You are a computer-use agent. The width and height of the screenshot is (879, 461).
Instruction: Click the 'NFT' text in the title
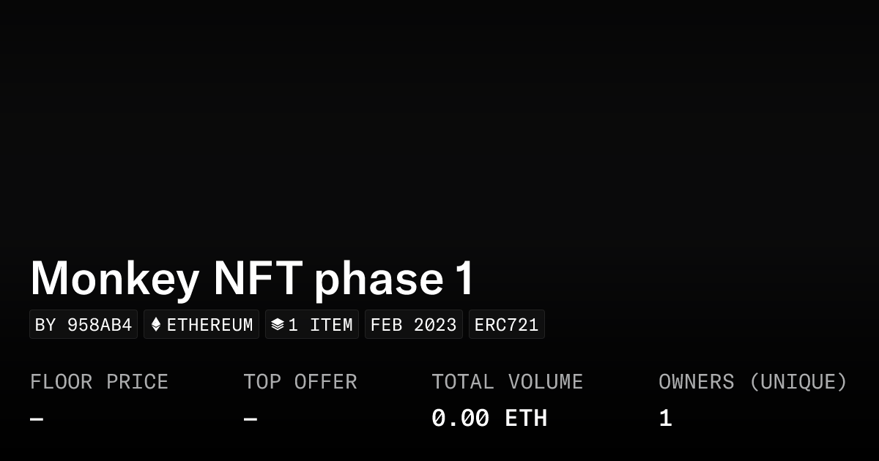point(257,279)
